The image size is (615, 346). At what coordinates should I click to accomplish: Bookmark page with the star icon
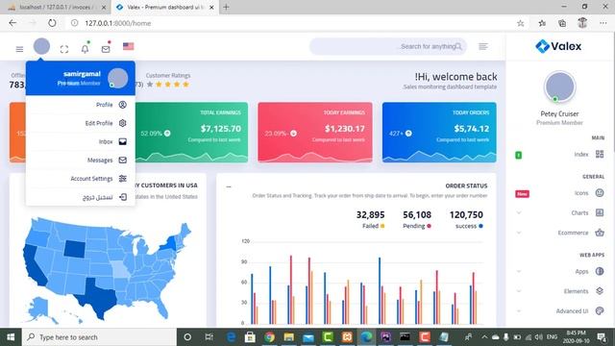(521, 23)
